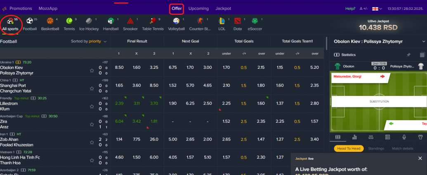
Task: Pin the Obolon Kiev match statistics panel
Action: 408,55
